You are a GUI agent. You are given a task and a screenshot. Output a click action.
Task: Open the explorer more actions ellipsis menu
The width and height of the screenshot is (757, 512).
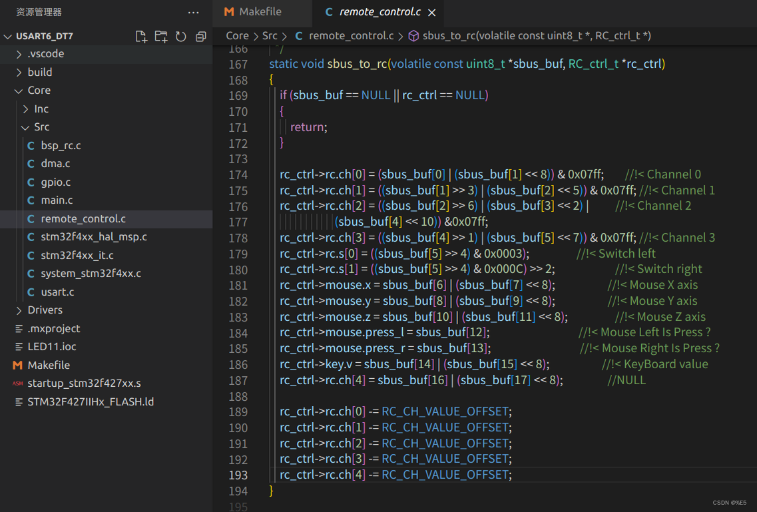[x=193, y=13]
